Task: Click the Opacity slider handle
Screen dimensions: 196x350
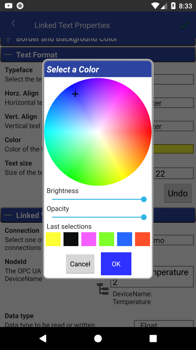Action: pos(144,217)
